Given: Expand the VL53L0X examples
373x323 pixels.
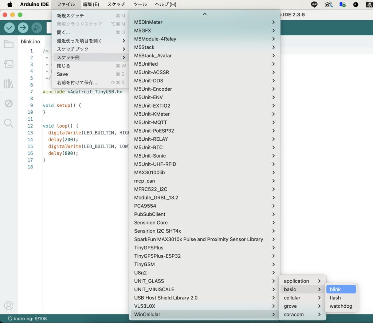Looking at the screenshot, I should point(205,306).
